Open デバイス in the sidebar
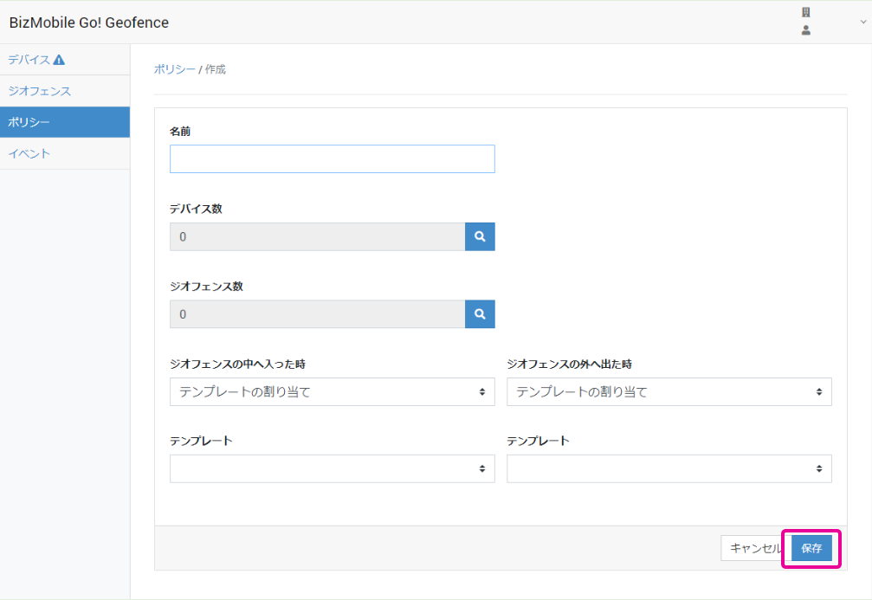Image resolution: width=872 pixels, height=600 pixels. click(29, 60)
